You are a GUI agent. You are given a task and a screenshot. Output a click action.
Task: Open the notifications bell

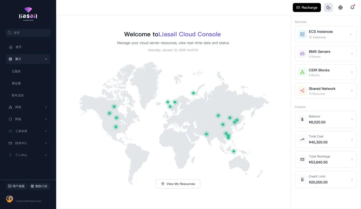point(352,8)
